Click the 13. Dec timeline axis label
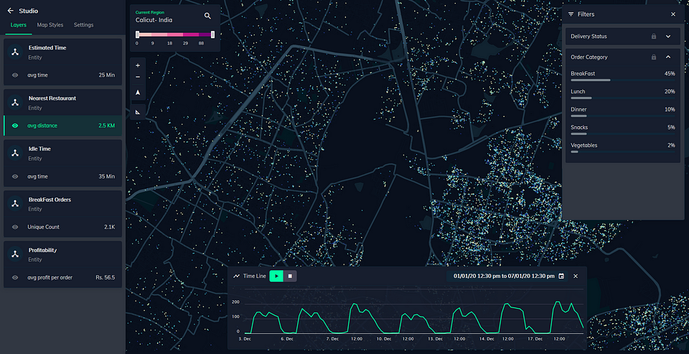The width and height of the screenshot is (689, 354). tap(435, 339)
